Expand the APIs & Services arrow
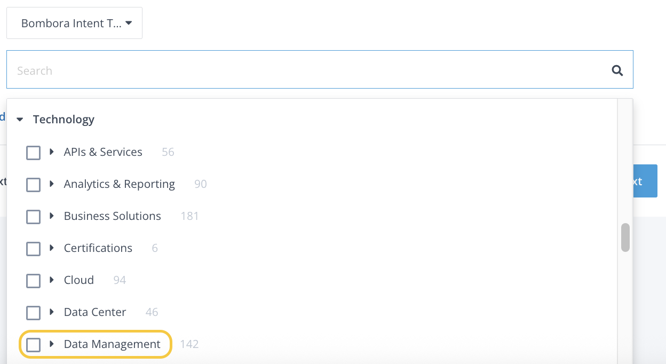The width and height of the screenshot is (666, 364). pyautogui.click(x=52, y=152)
